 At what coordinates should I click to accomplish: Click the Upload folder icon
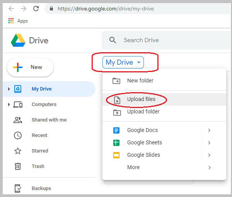click(117, 112)
